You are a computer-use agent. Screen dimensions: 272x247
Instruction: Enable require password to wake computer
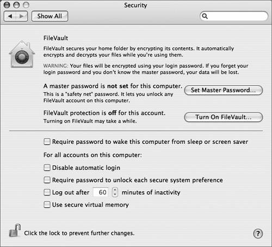(47, 142)
